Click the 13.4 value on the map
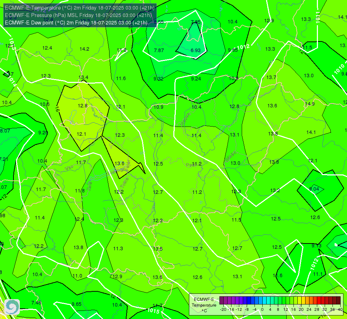 click(x=83, y=77)
